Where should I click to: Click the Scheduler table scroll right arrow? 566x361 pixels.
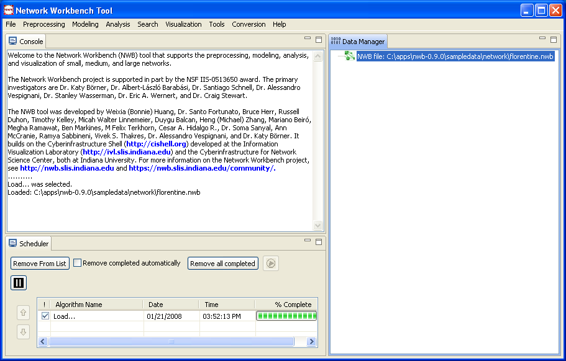tap(311, 341)
